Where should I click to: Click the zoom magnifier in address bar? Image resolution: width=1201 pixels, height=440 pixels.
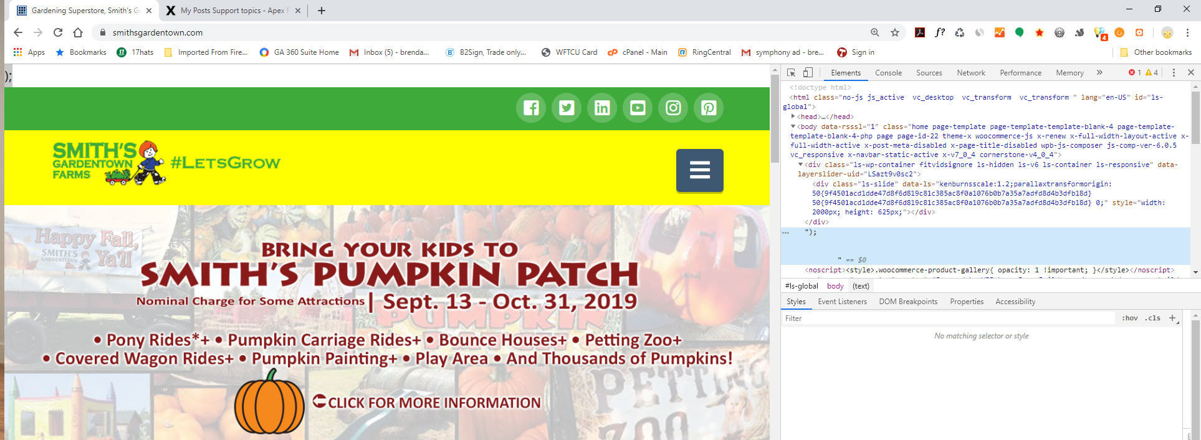pos(875,32)
